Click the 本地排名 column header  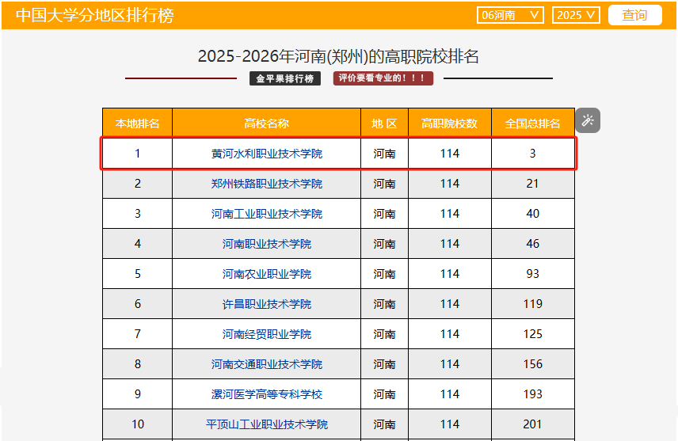pos(137,123)
